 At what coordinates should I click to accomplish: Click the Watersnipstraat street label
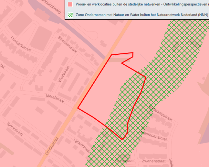pyautogui.click(x=160, y=113)
